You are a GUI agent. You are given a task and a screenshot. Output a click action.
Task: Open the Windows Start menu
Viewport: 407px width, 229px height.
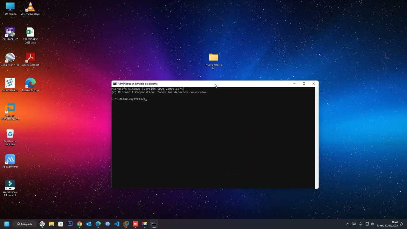pyautogui.click(x=7, y=224)
